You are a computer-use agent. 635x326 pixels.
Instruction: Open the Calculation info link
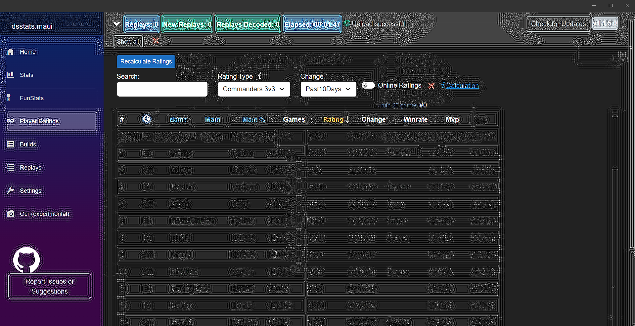point(462,86)
